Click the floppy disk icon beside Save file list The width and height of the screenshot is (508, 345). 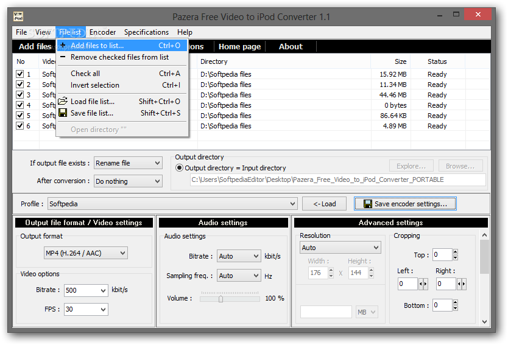63,113
